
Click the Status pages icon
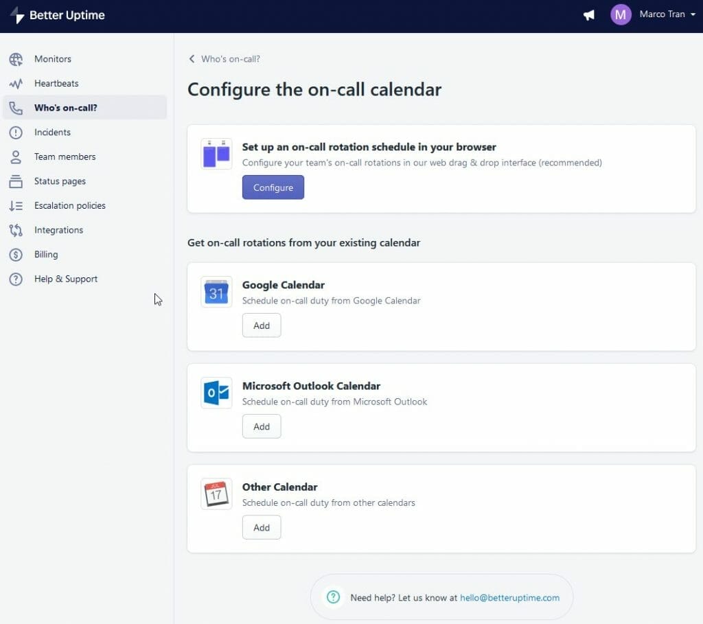coord(16,181)
